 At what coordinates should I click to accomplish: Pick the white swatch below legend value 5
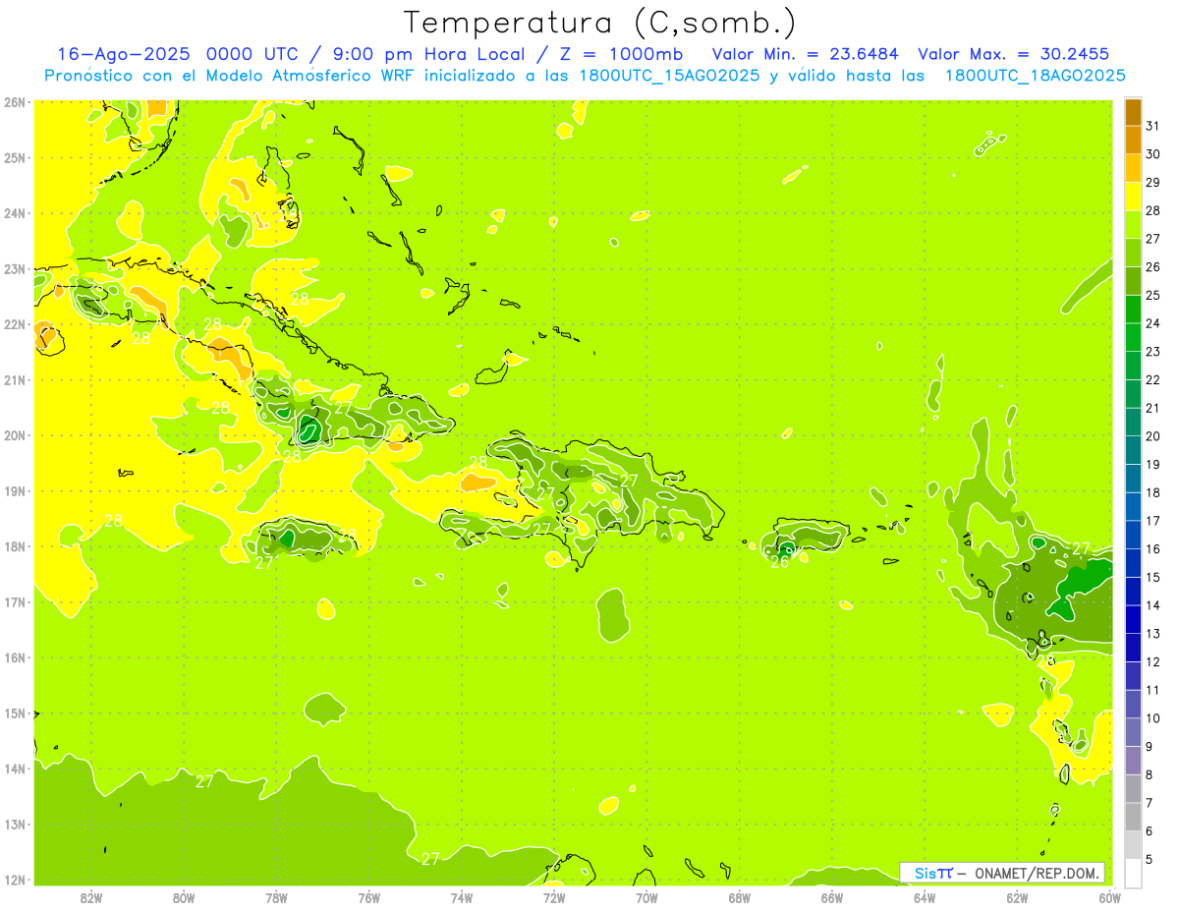1133,873
